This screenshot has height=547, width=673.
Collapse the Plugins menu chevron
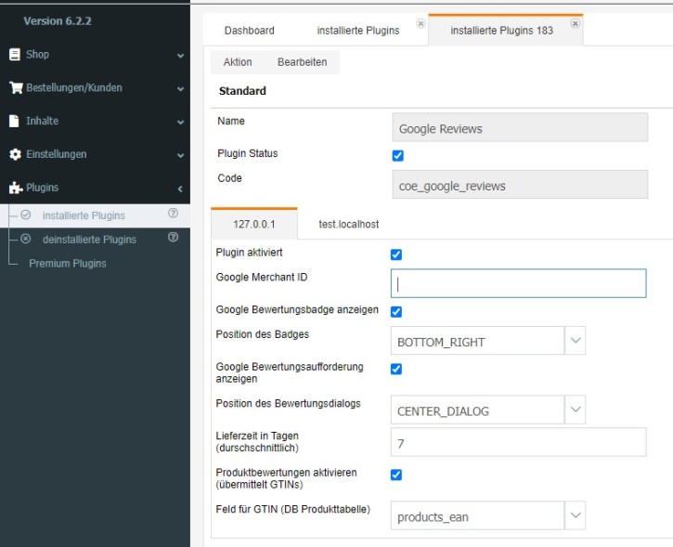click(180, 189)
